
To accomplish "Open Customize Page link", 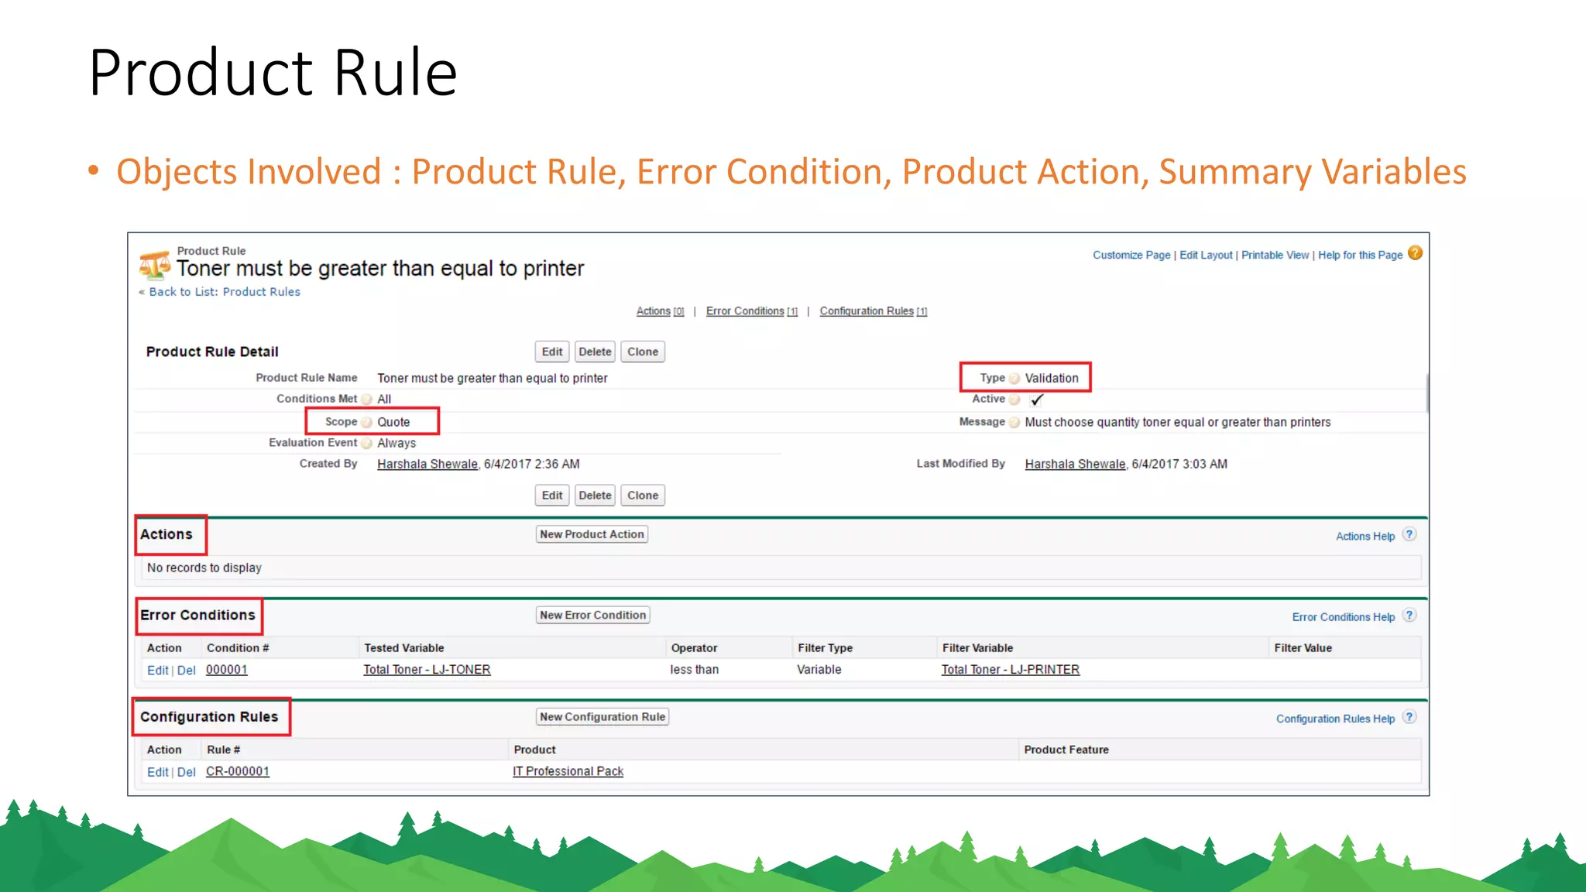I will [1131, 255].
